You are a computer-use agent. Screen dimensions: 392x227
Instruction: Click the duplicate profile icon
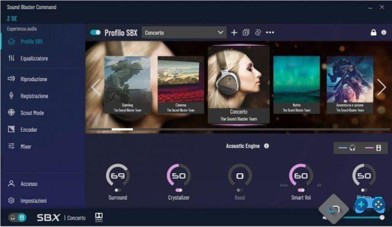[x=246, y=32]
